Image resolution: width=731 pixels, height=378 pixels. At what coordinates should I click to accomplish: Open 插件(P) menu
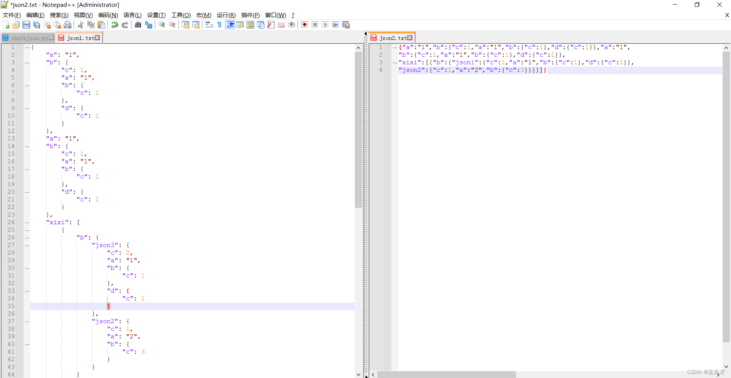(x=250, y=15)
